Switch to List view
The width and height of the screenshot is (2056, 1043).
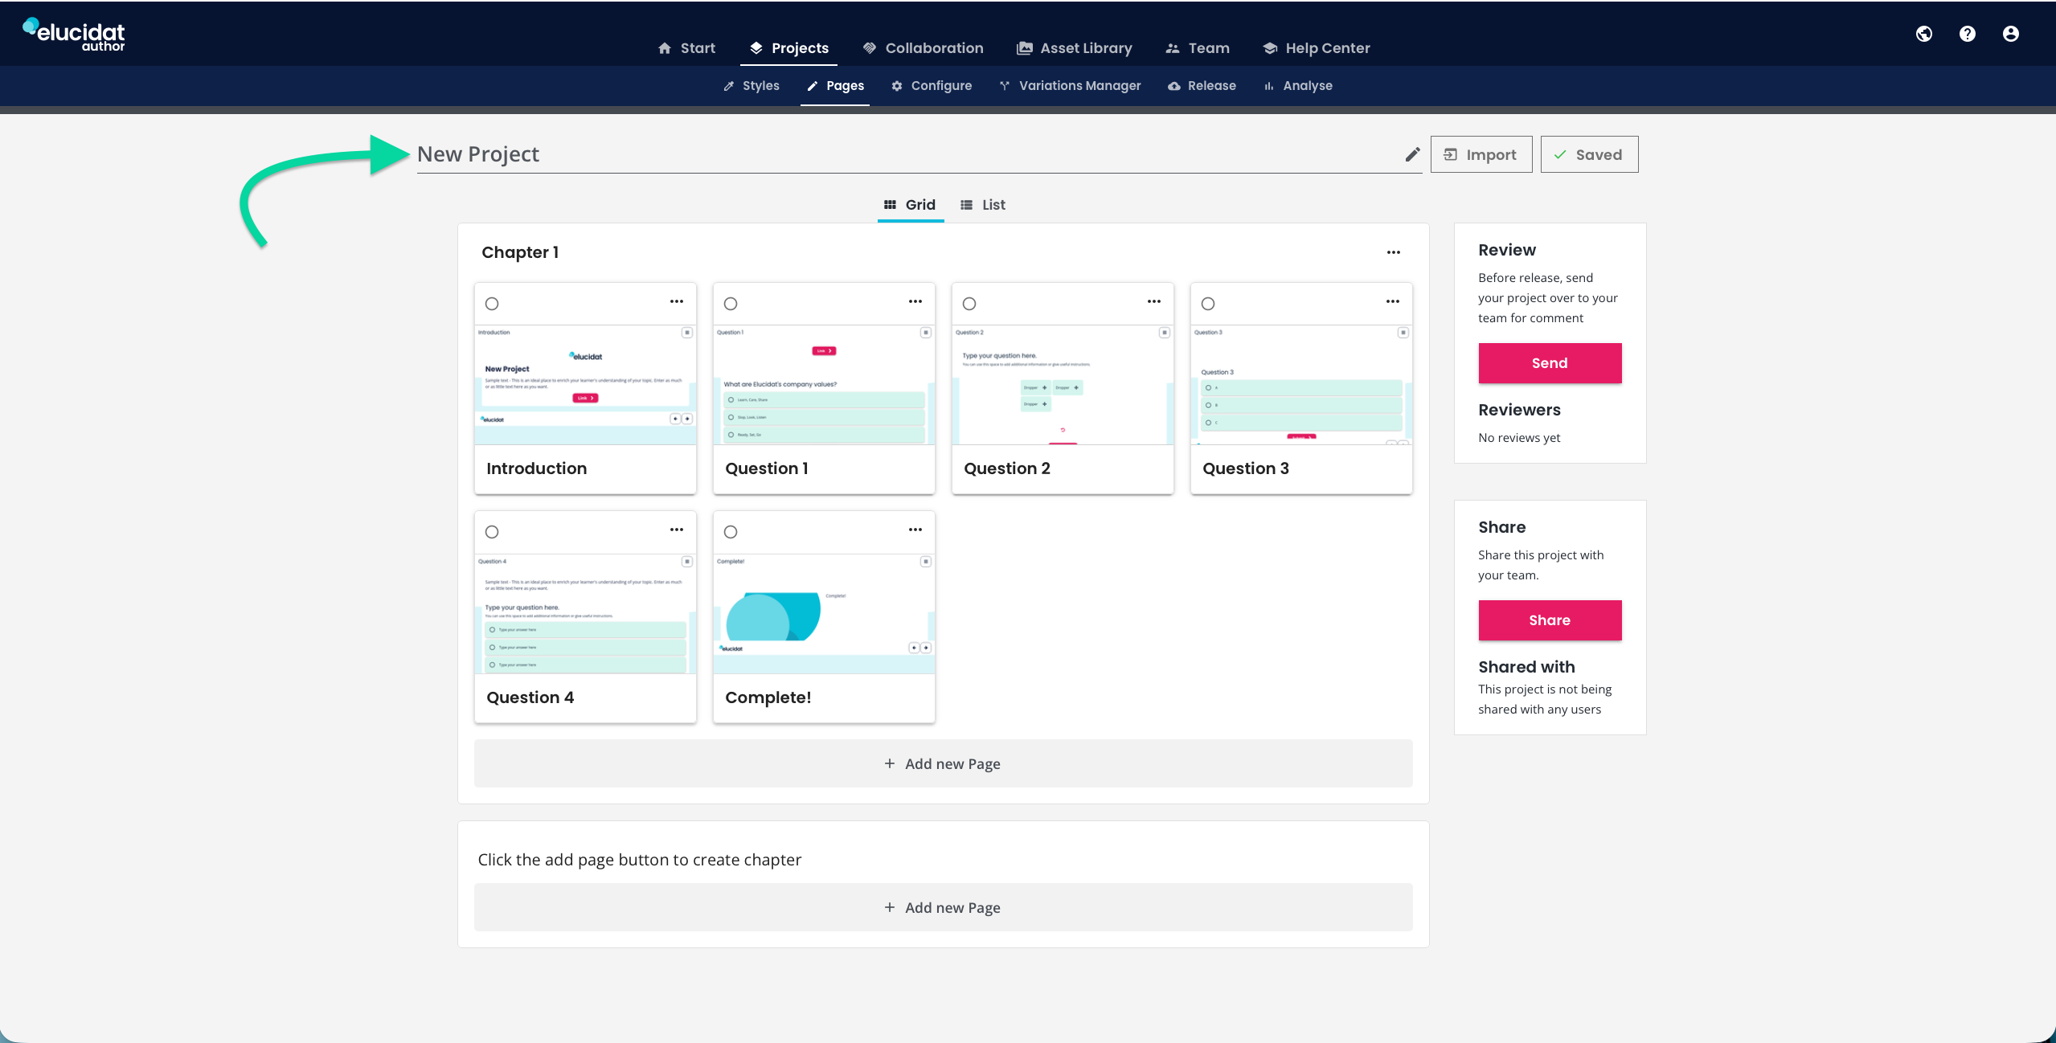[983, 205]
